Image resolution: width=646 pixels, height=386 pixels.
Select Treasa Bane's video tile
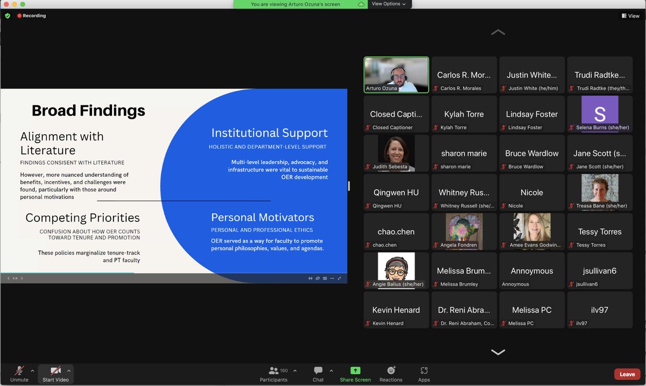[x=600, y=192]
